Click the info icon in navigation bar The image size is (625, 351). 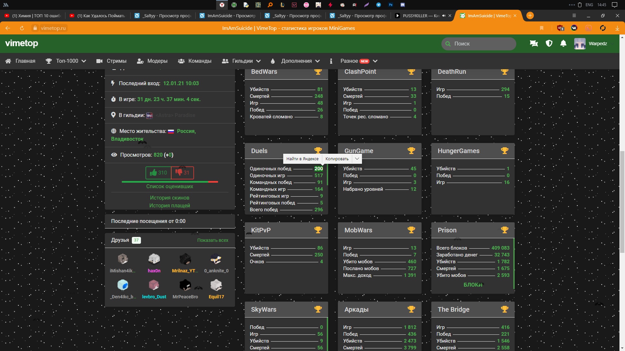point(331,61)
